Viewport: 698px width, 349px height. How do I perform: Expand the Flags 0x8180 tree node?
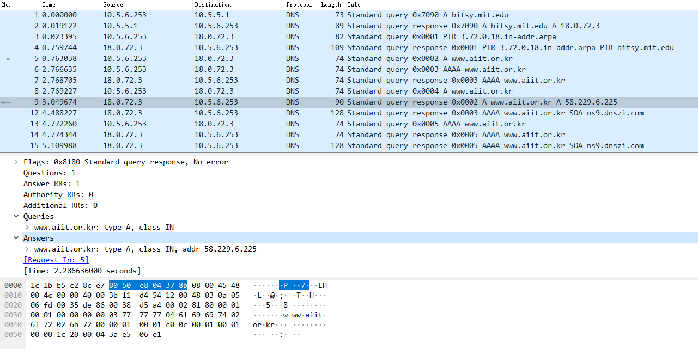pyautogui.click(x=16, y=162)
